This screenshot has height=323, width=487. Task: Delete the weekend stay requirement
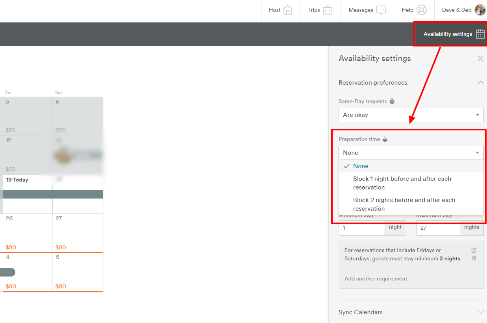[x=474, y=258]
